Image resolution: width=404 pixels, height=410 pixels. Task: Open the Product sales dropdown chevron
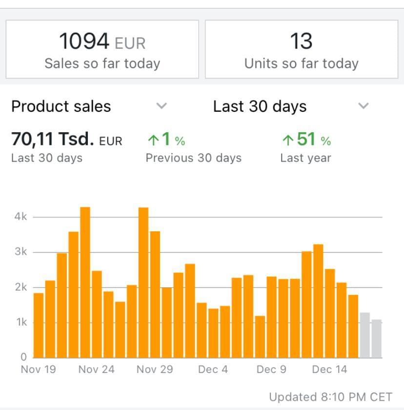[x=162, y=106]
